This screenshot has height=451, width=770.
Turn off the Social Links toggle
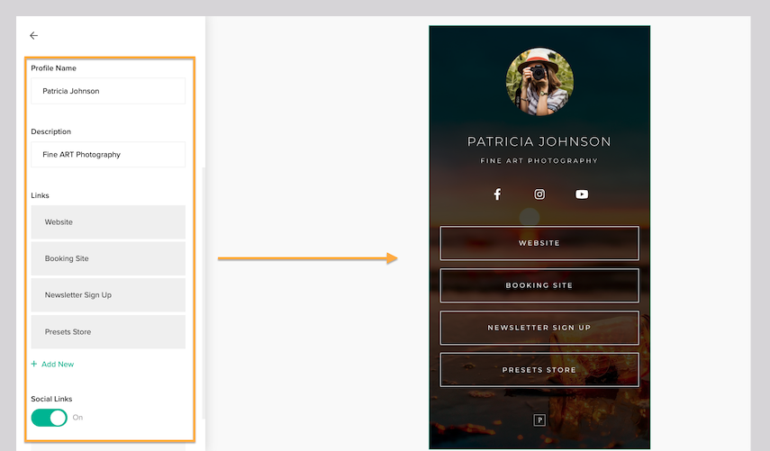click(50, 418)
